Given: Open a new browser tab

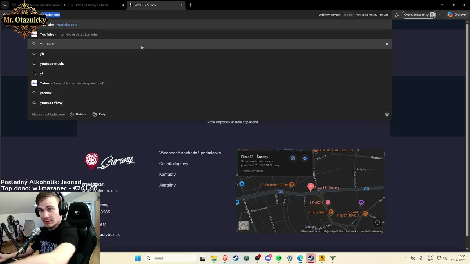Looking at the screenshot, I should click(x=190, y=5).
